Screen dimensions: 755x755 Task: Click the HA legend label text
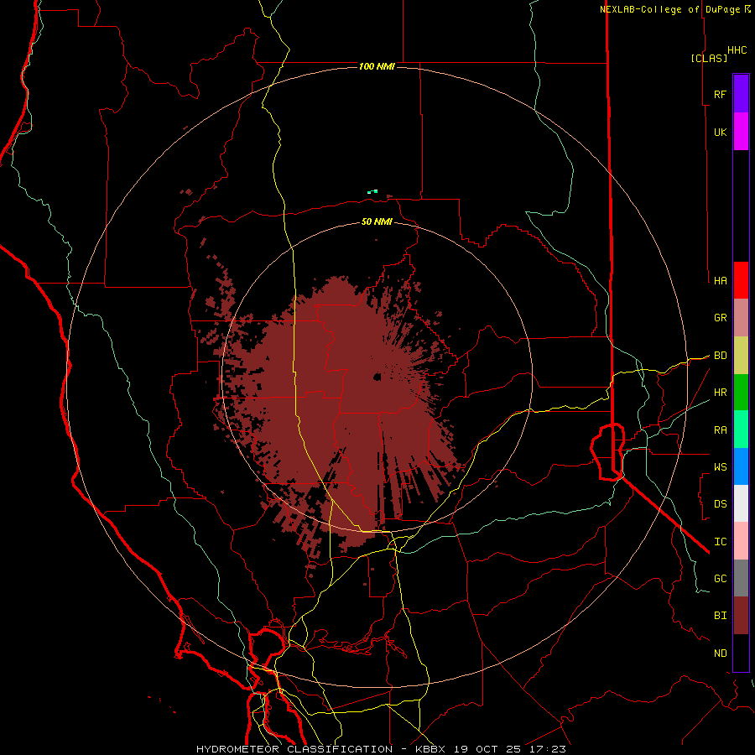point(720,281)
